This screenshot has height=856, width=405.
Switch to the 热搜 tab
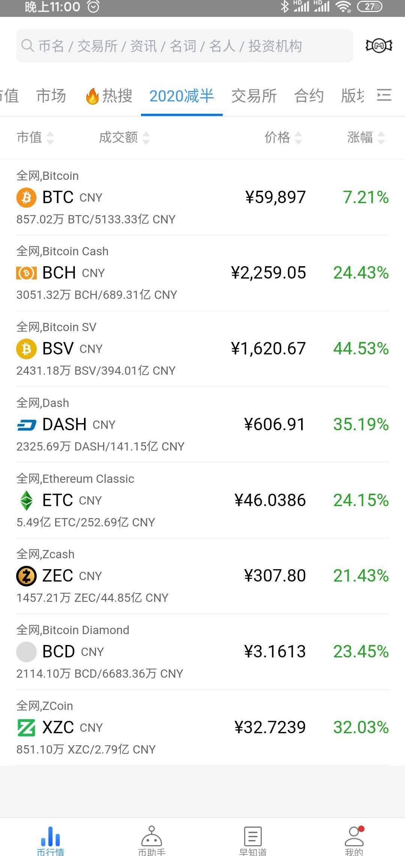pyautogui.click(x=109, y=96)
